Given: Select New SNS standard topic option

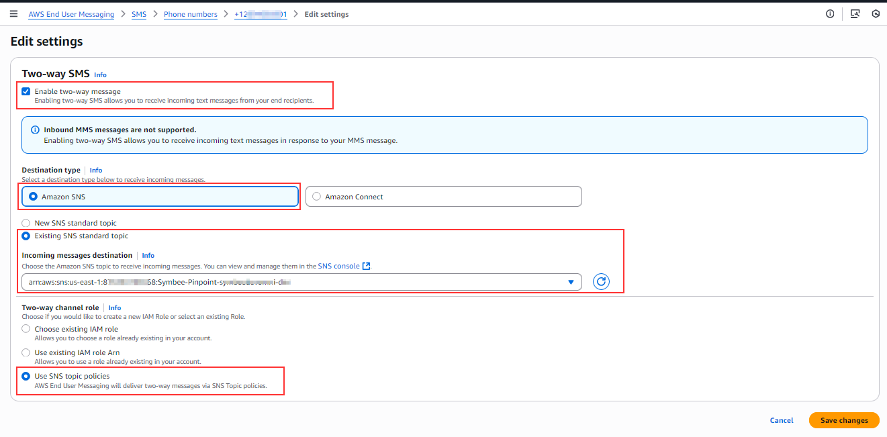Looking at the screenshot, I should (x=26, y=223).
